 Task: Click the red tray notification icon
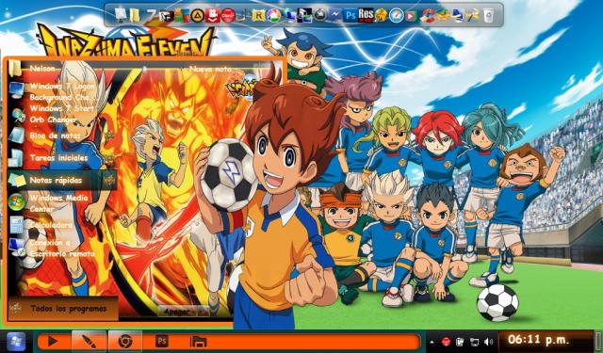pyautogui.click(x=446, y=342)
